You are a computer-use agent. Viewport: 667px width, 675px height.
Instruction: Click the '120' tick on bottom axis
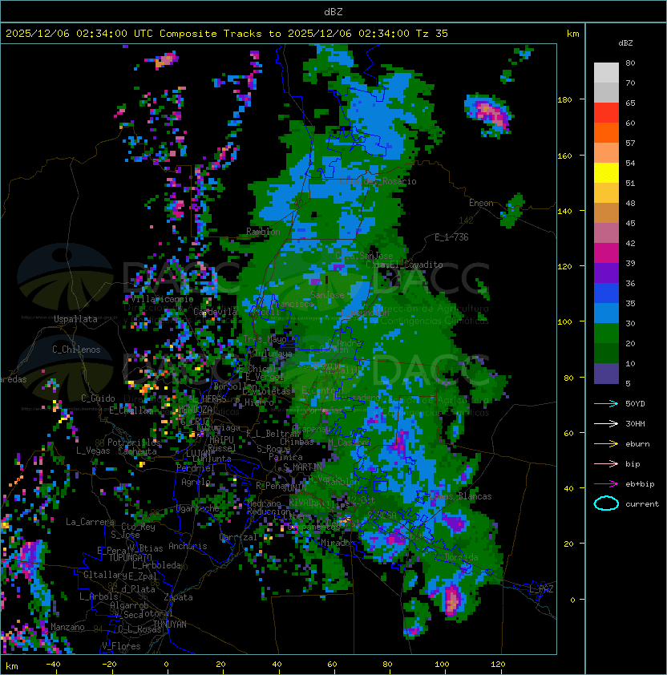pyautogui.click(x=497, y=665)
